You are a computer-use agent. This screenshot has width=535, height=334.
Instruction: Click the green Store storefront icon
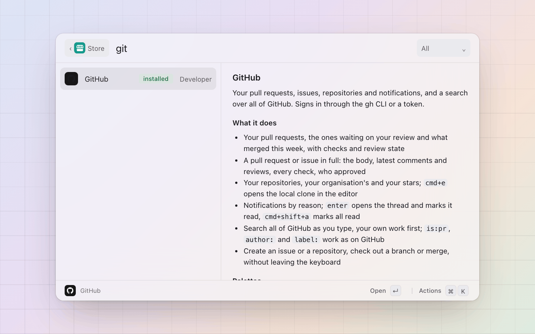pyautogui.click(x=80, y=48)
